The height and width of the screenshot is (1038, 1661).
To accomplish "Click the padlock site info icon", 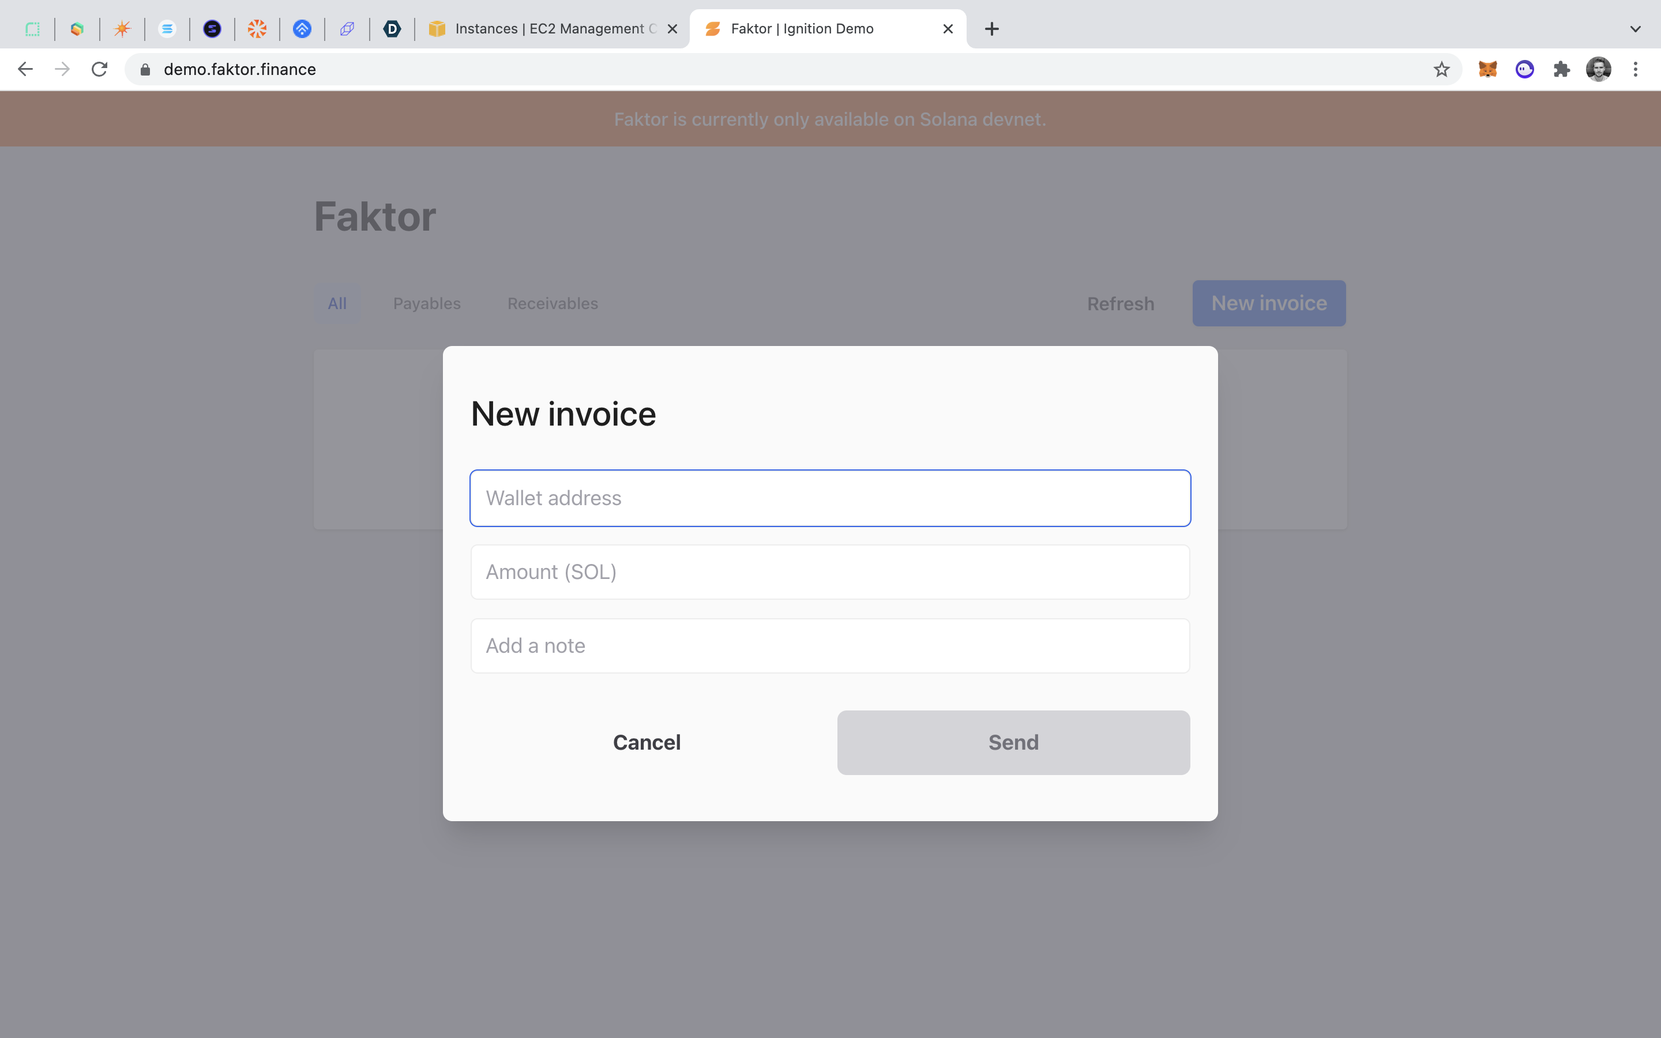I will tap(145, 69).
